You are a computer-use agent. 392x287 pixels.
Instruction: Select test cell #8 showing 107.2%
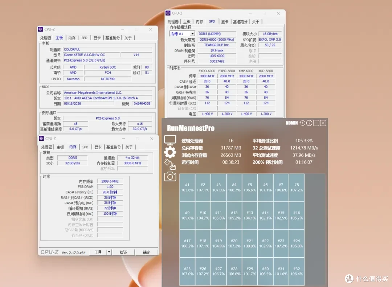point(297,188)
